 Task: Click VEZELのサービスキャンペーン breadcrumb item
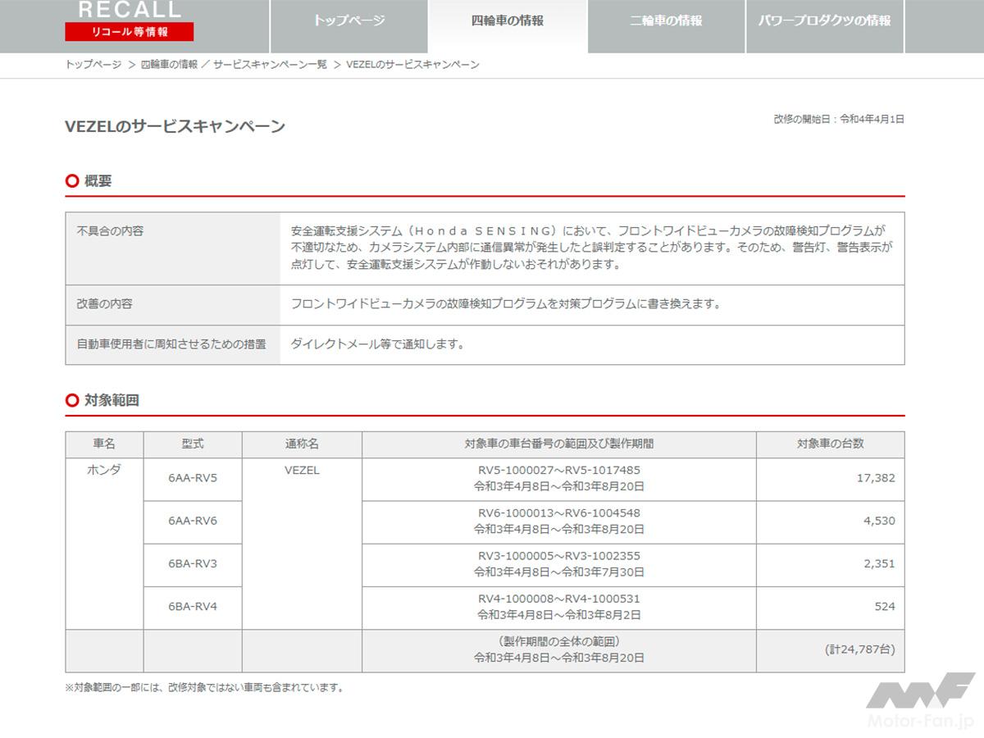(x=412, y=65)
